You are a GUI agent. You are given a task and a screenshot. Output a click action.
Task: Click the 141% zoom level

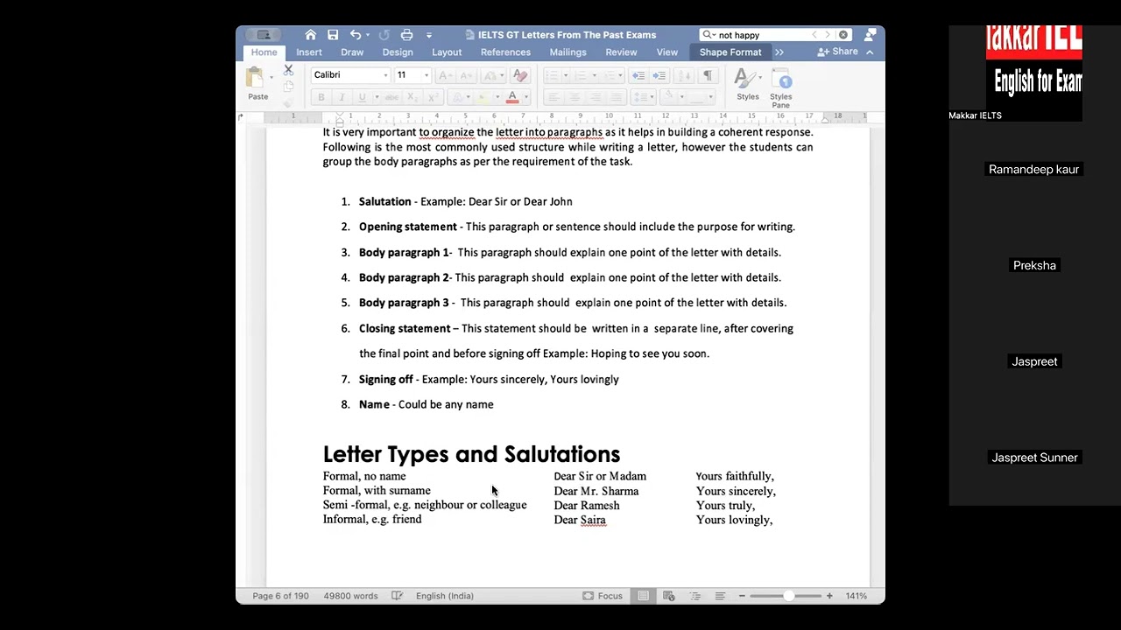(x=856, y=596)
